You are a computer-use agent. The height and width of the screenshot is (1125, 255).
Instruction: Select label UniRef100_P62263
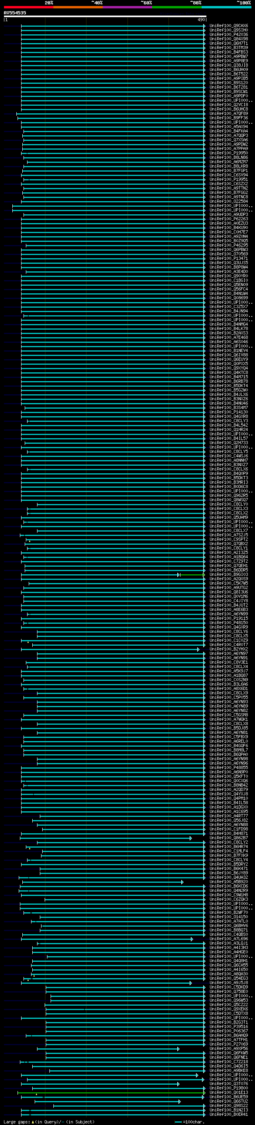(229, 219)
